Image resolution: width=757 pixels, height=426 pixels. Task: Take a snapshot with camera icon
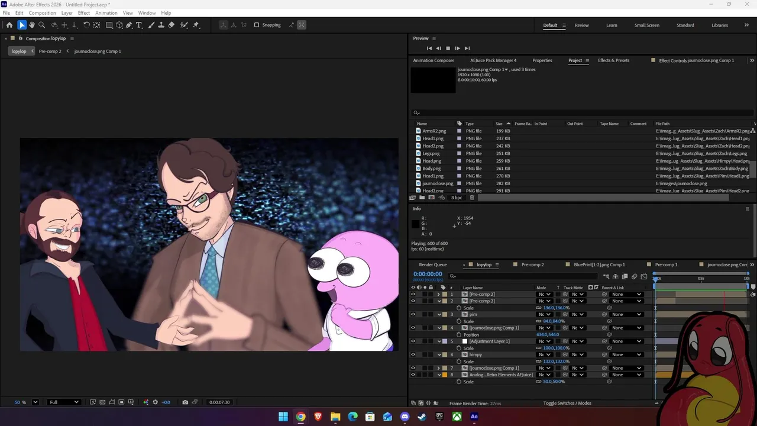coord(185,402)
